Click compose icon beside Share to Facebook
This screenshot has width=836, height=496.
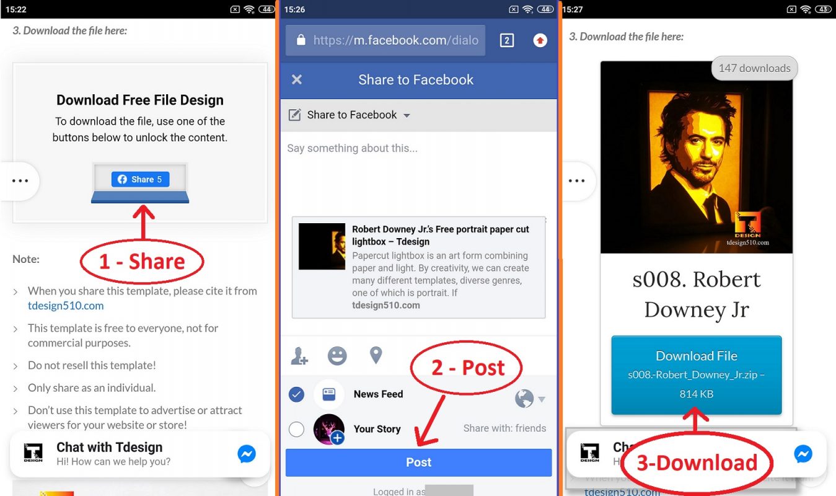coord(296,115)
